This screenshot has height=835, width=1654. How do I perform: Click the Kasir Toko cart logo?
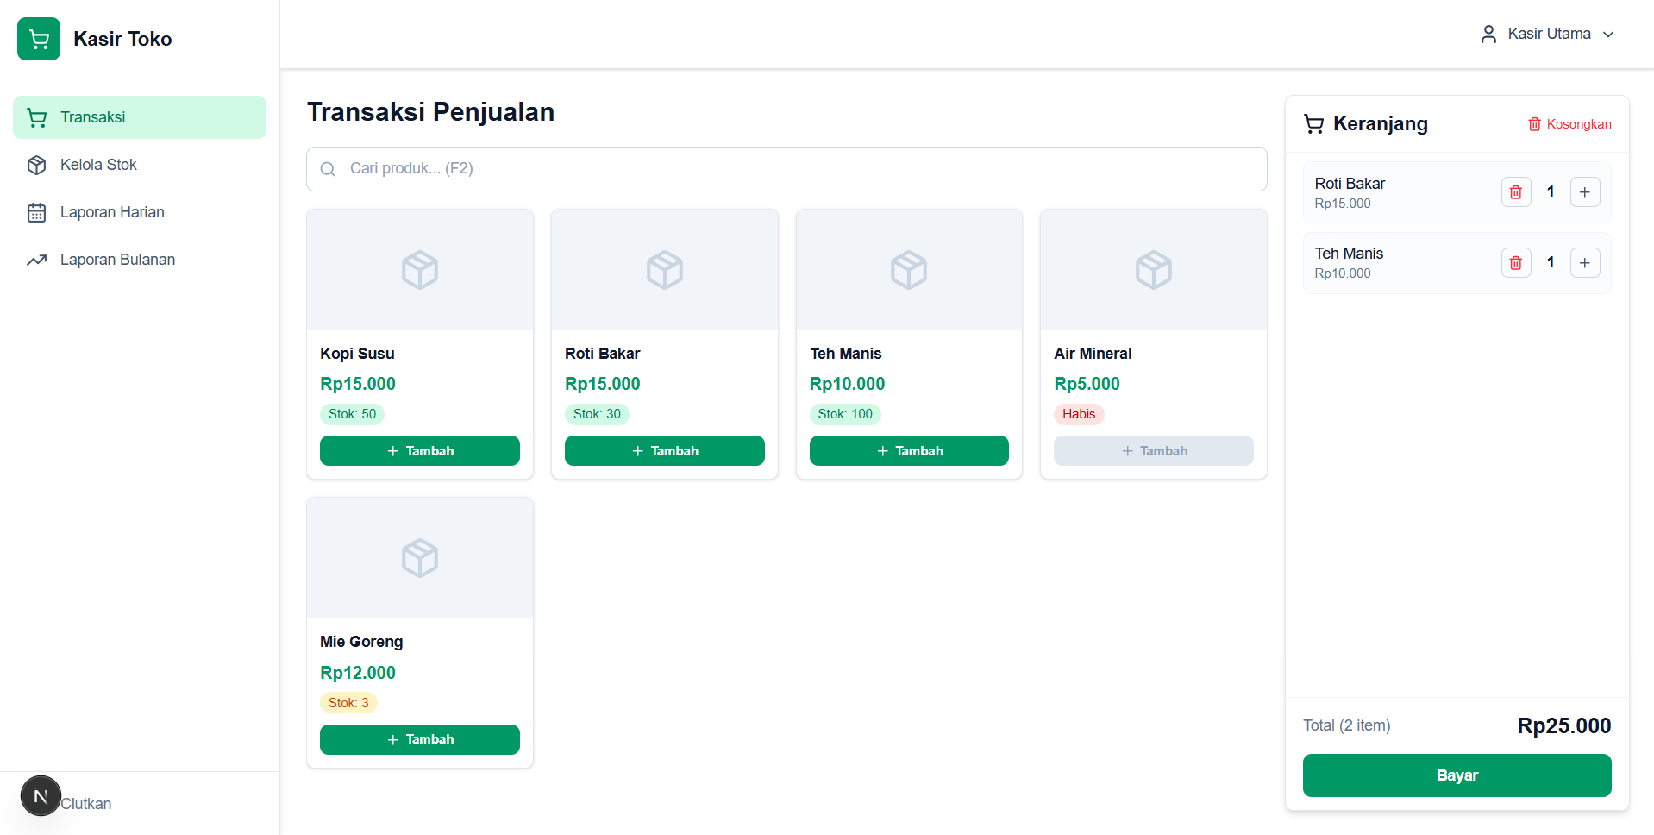pyautogui.click(x=39, y=39)
